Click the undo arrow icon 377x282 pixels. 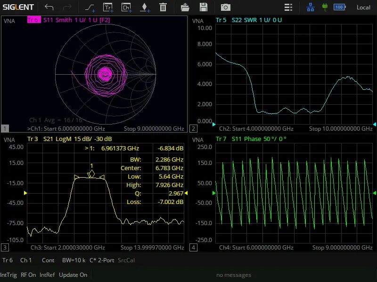point(49,7)
